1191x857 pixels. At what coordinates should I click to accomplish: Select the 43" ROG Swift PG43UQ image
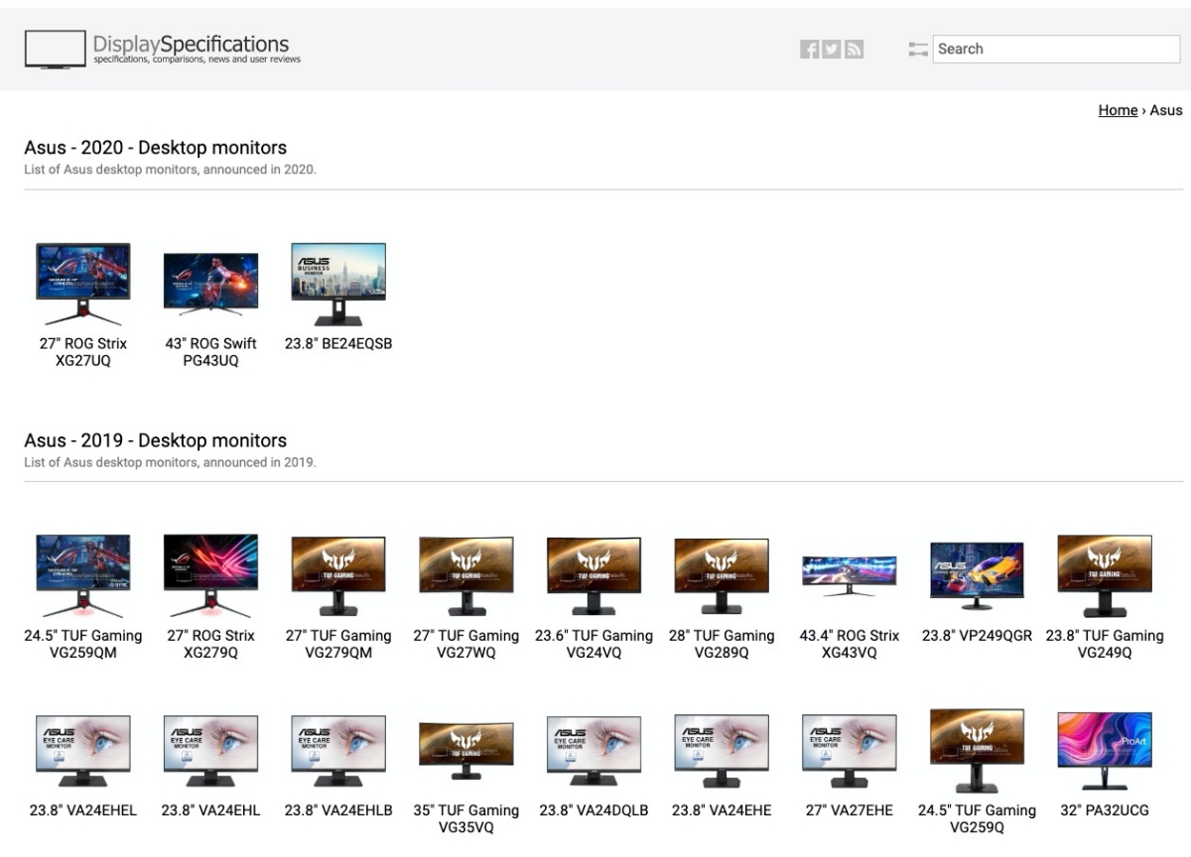210,283
